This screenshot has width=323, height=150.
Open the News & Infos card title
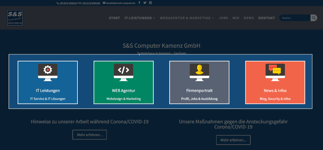(x=275, y=91)
